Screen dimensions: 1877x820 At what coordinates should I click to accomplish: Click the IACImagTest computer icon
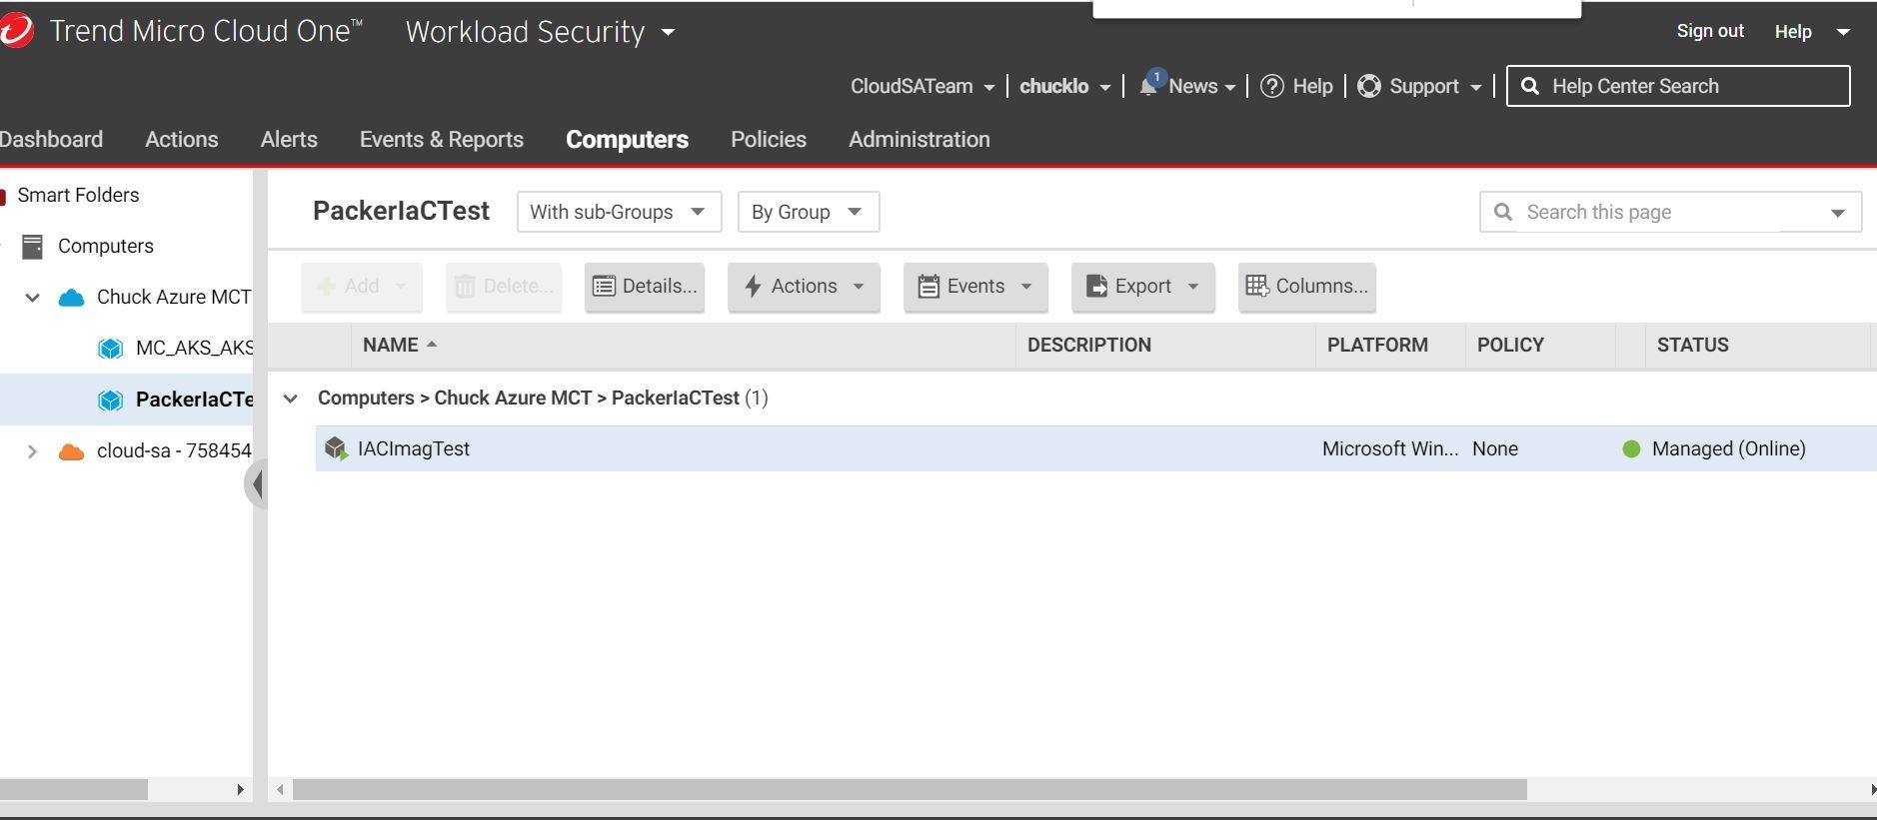tap(336, 449)
